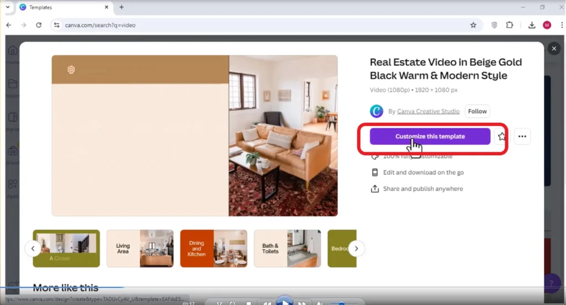Open the tab search dropdown arrow
This screenshot has width=566, height=305.
(x=8, y=7)
